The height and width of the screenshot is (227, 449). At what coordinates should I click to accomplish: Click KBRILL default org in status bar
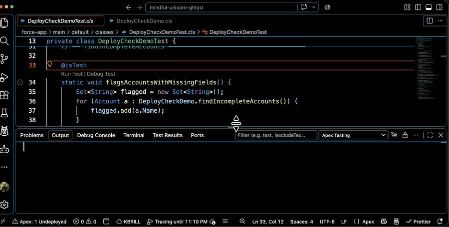128,222
